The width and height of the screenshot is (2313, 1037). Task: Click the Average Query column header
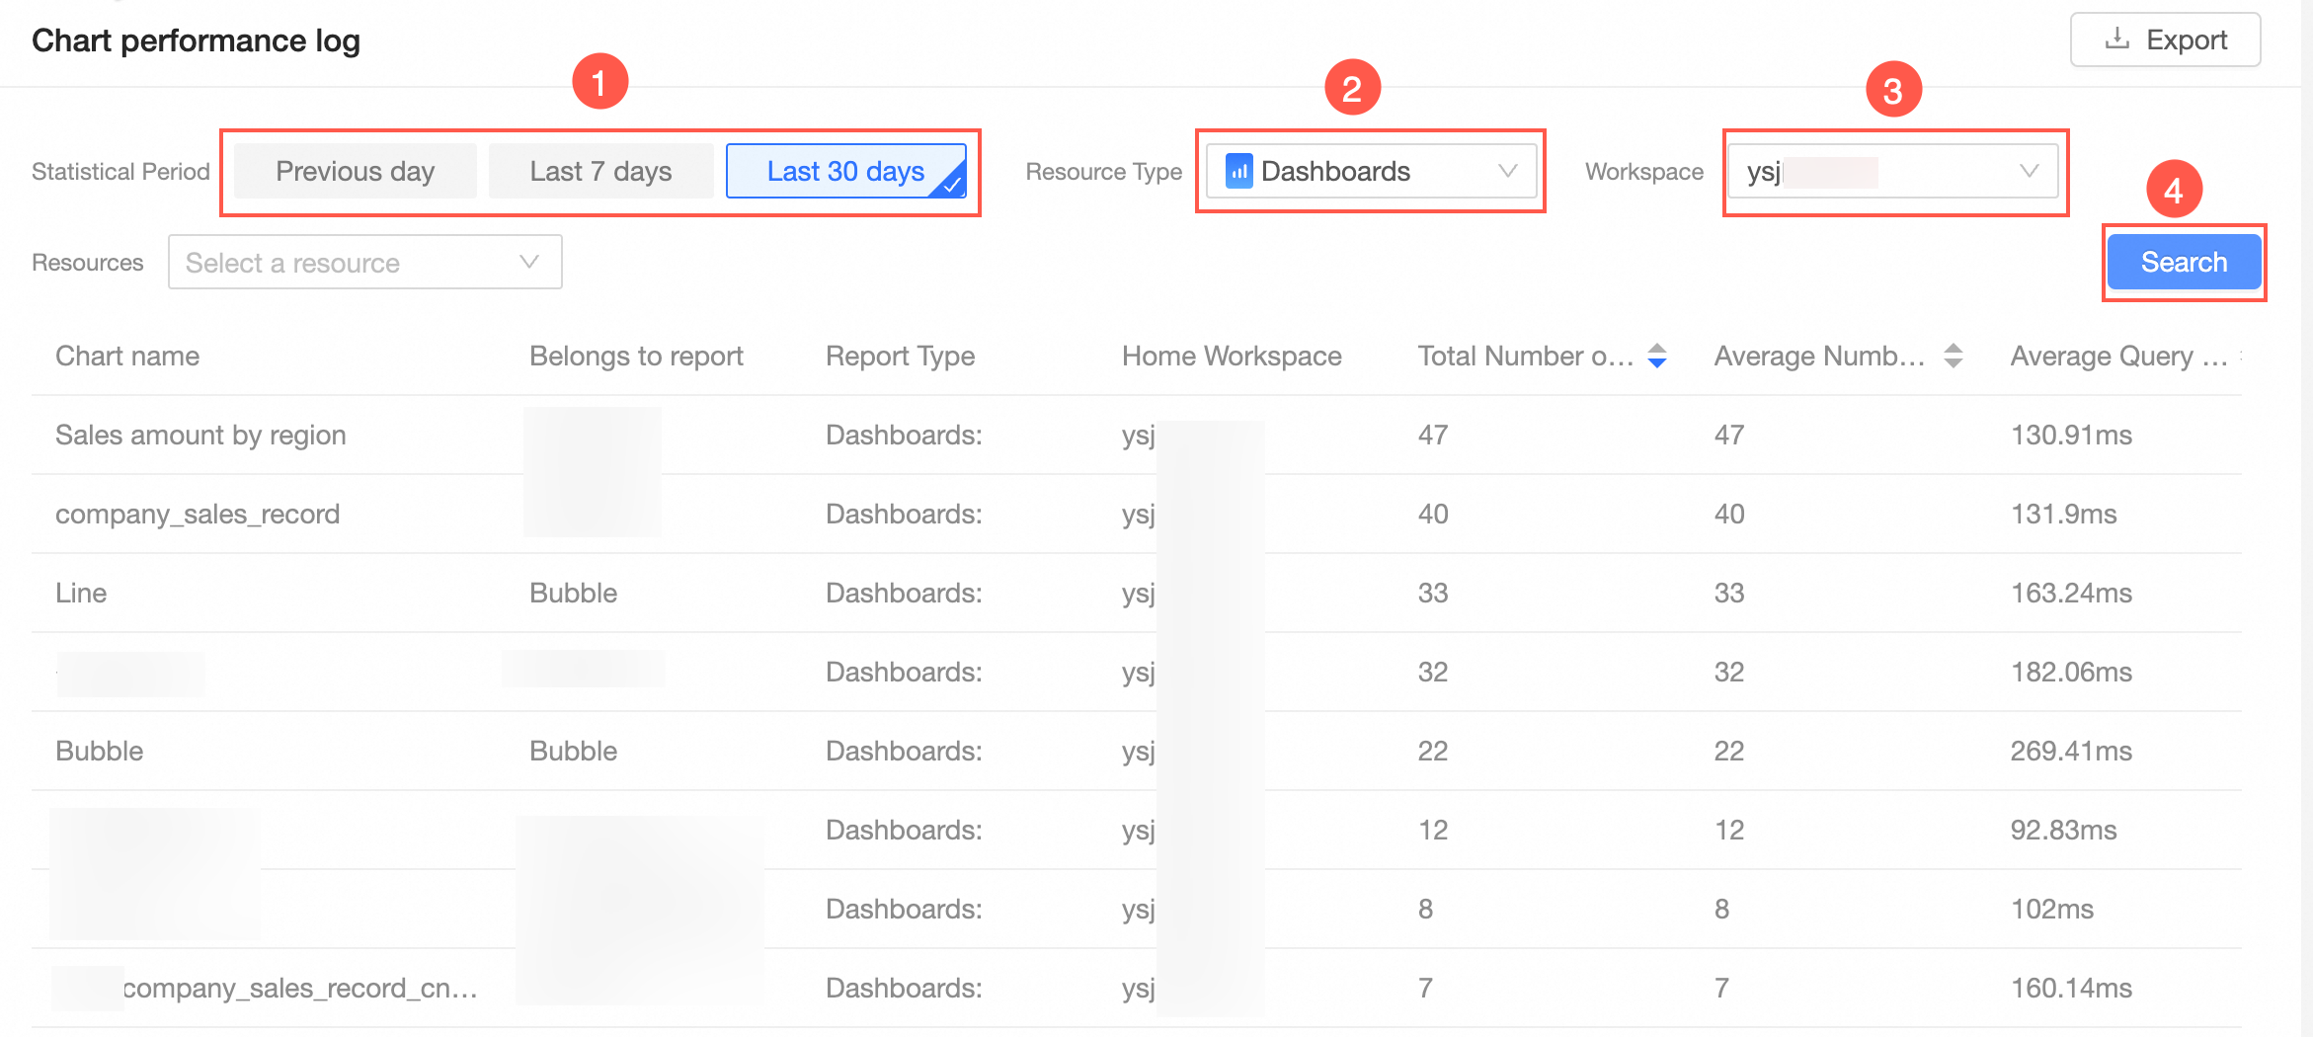[x=2119, y=356]
